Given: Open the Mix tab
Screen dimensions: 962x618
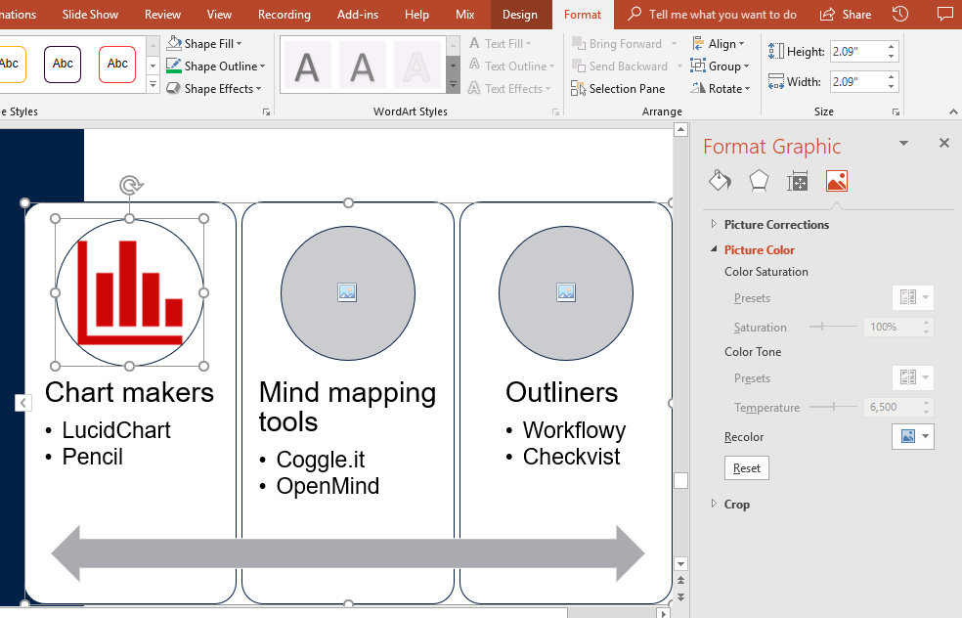Looking at the screenshot, I should [x=465, y=14].
